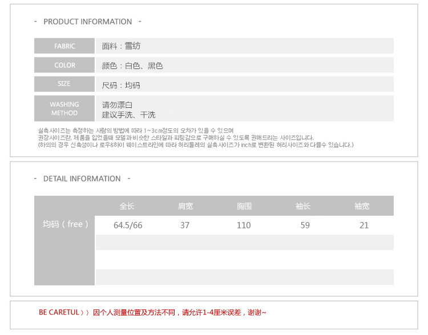Select the 均码 (free) row label
The height and width of the screenshot is (335, 428).
66,224
